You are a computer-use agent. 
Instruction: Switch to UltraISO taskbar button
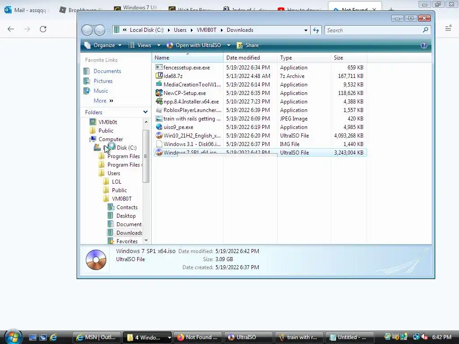248,337
